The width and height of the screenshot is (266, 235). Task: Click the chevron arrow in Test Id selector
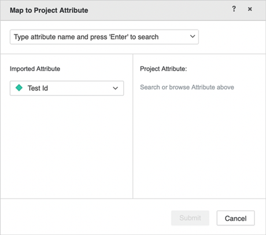tap(115, 89)
